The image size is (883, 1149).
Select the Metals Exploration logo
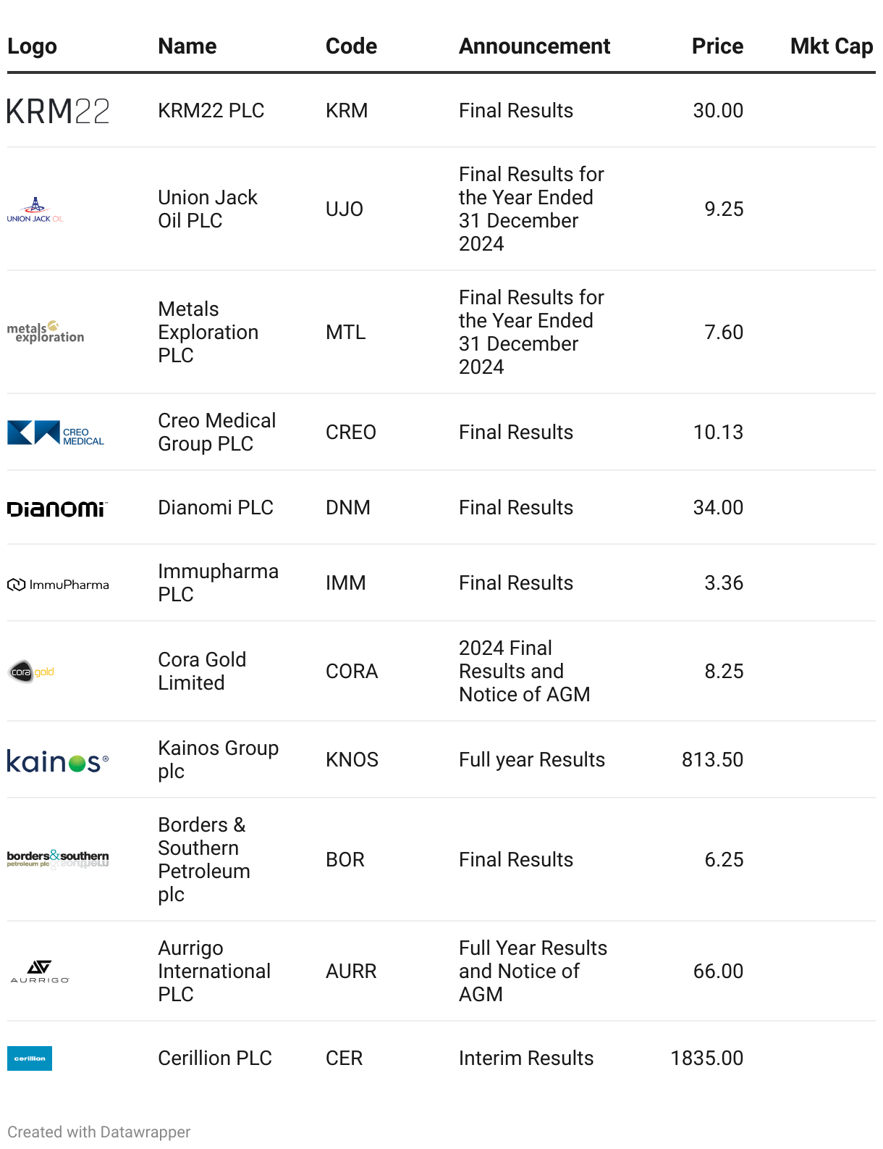pos(46,332)
